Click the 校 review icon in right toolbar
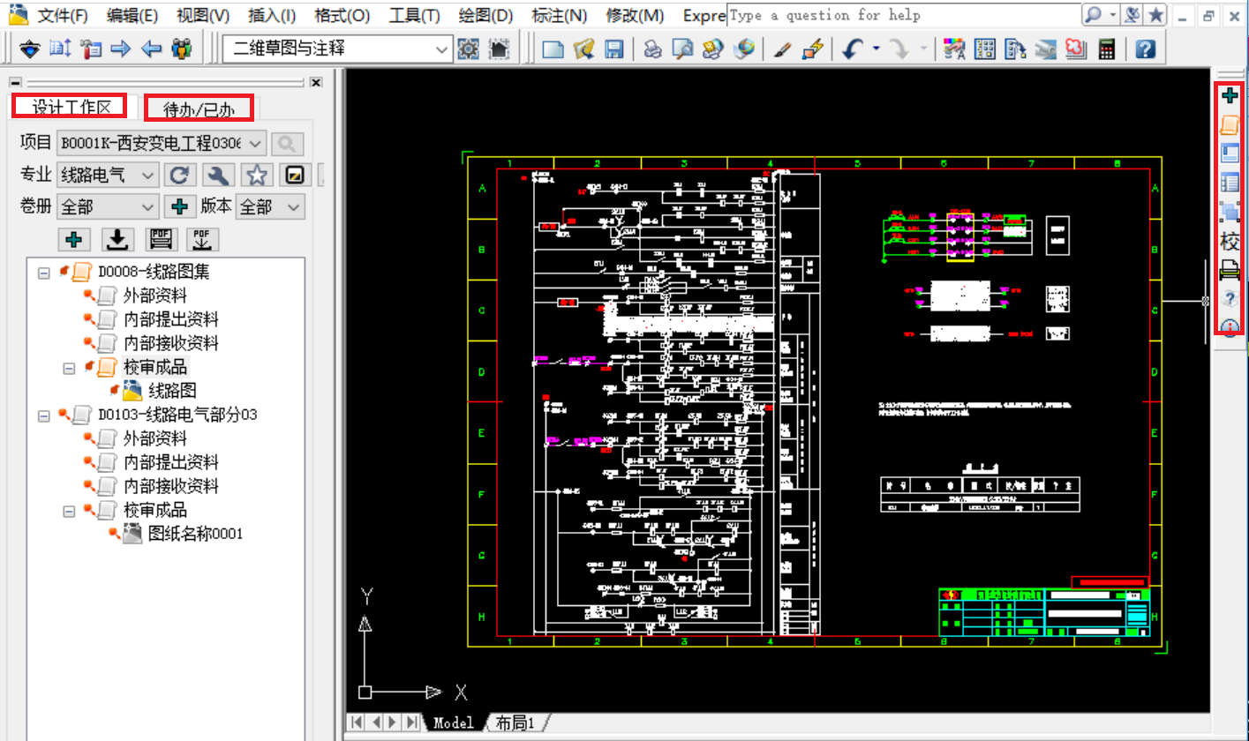Viewport: 1249px width, 741px height. tap(1230, 241)
